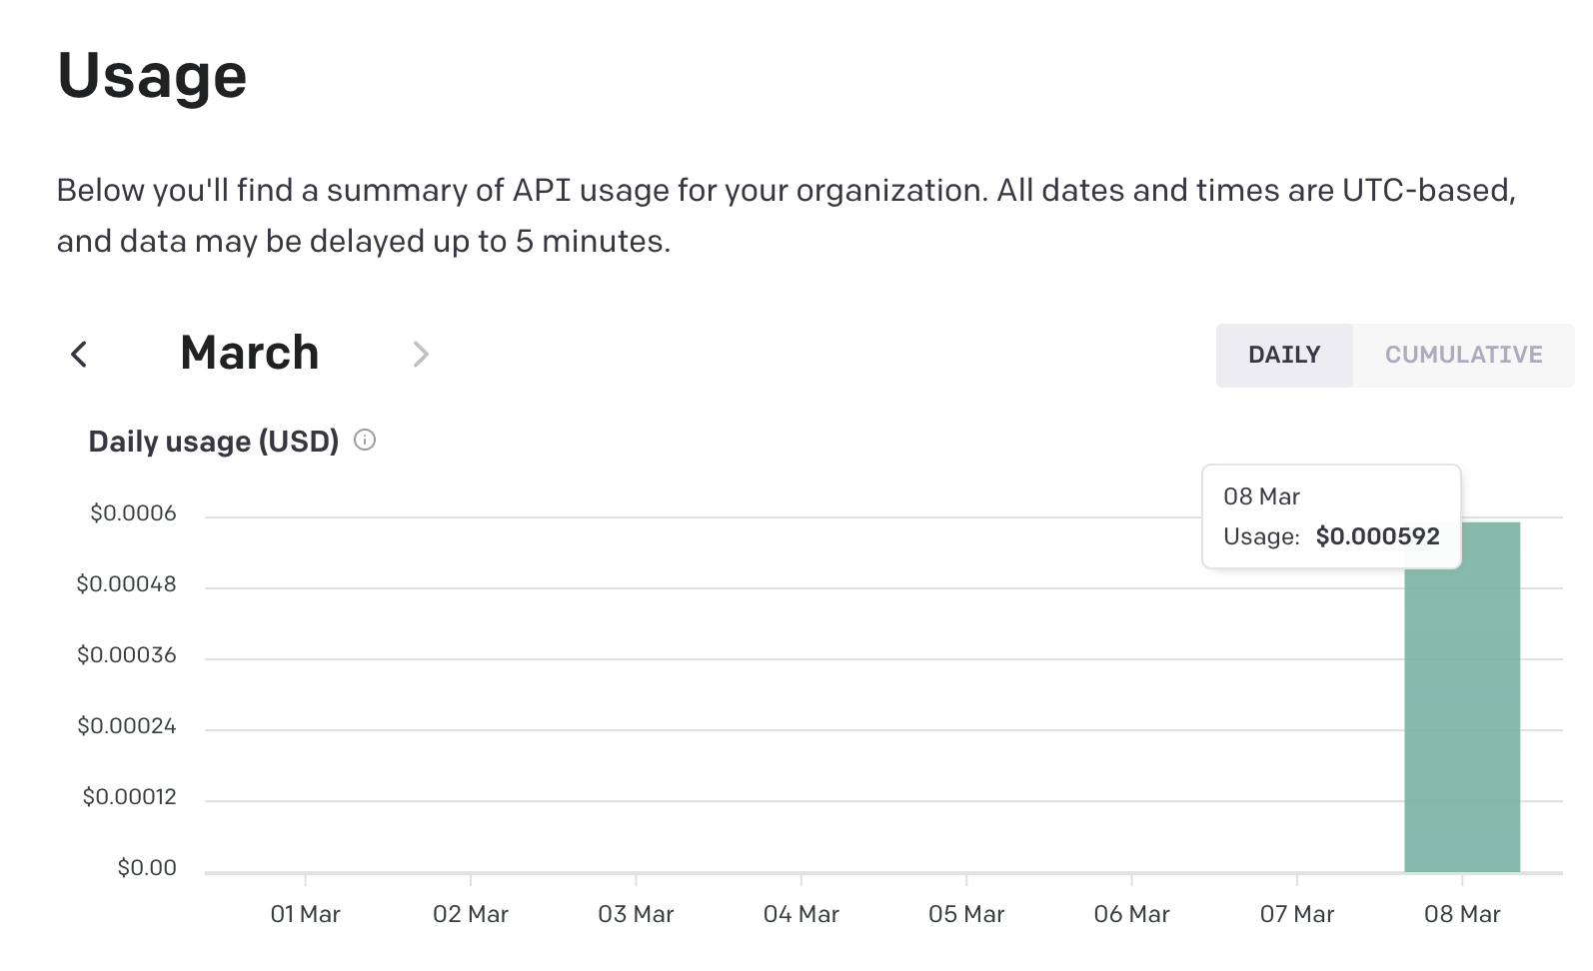Select the 05 Mar axis label
Viewport: 1593px width, 971px height.
(x=966, y=914)
